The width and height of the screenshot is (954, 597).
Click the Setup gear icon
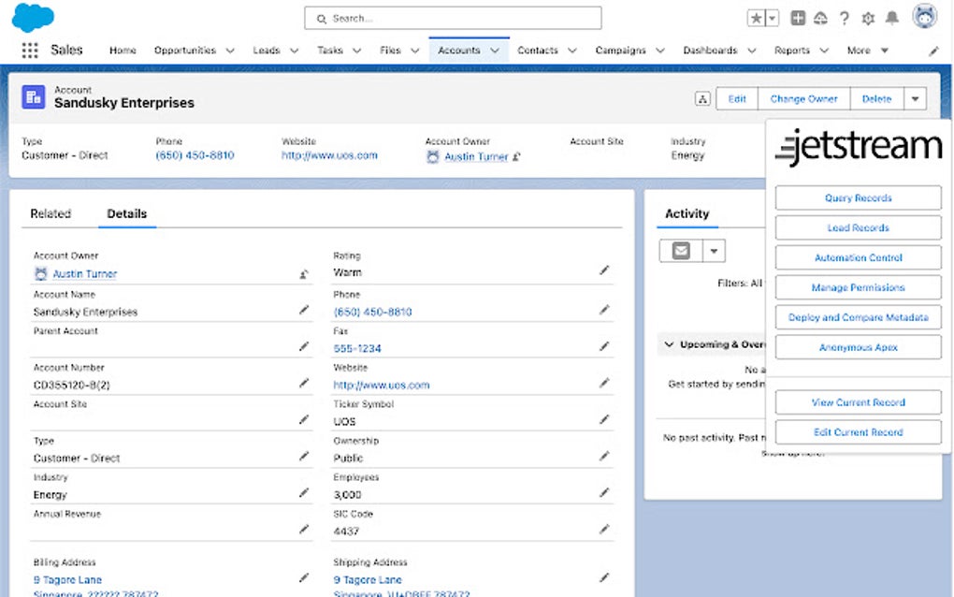pos(868,16)
